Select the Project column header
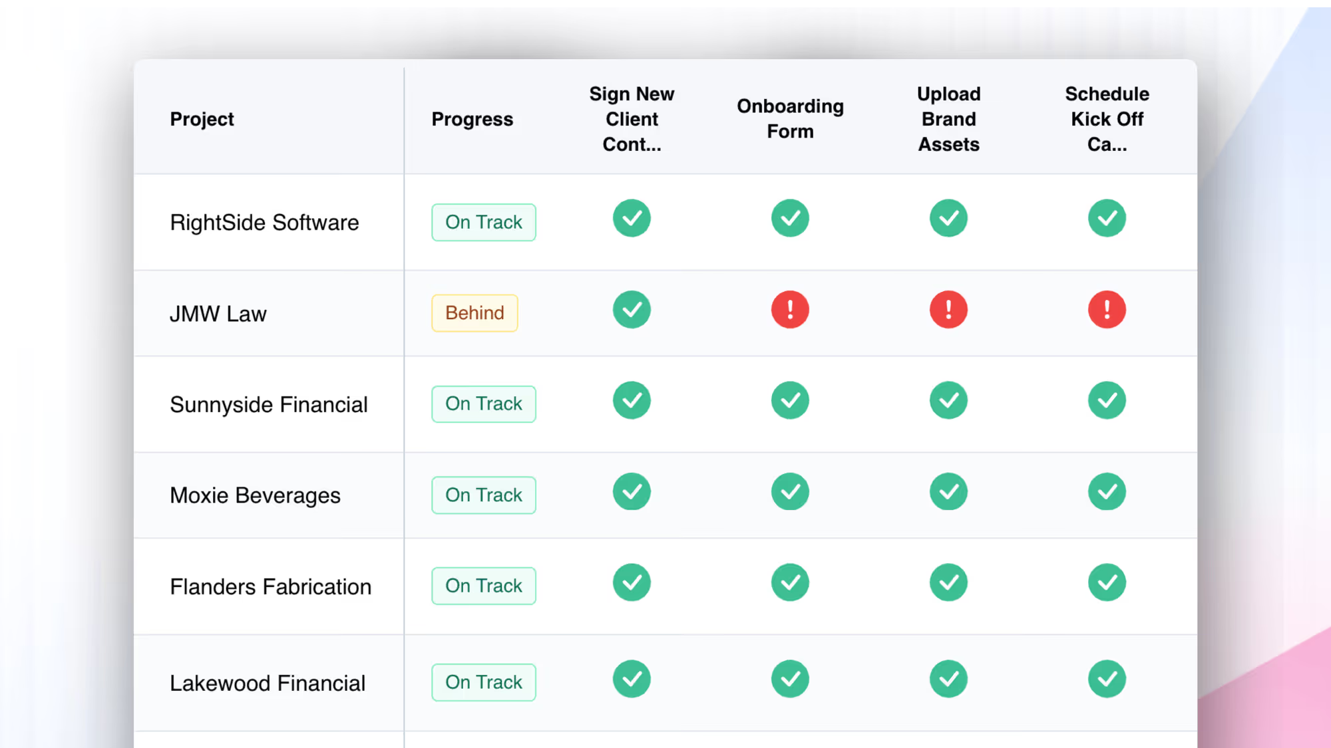This screenshot has height=748, width=1331. point(202,119)
